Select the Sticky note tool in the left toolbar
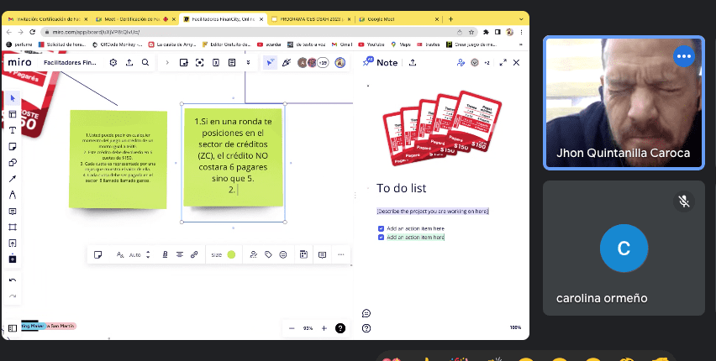 pyautogui.click(x=13, y=147)
